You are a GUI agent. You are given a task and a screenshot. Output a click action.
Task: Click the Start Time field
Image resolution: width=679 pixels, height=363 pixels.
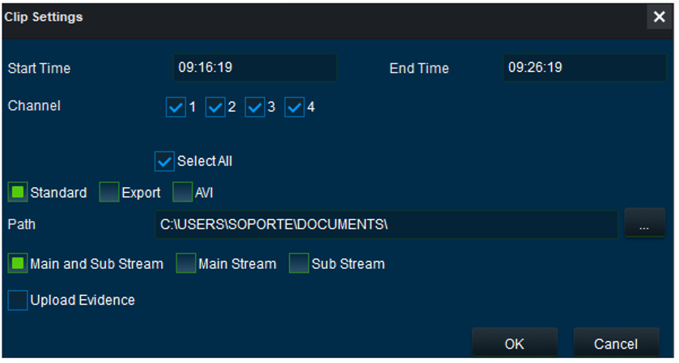point(254,68)
